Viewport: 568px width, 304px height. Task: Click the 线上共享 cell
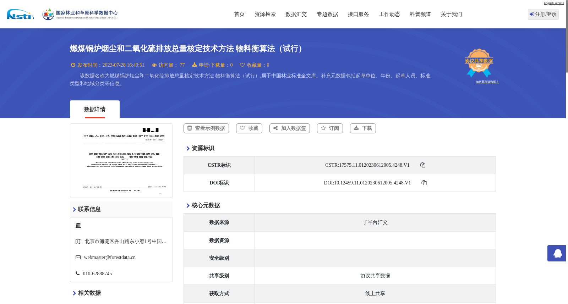[375, 293]
